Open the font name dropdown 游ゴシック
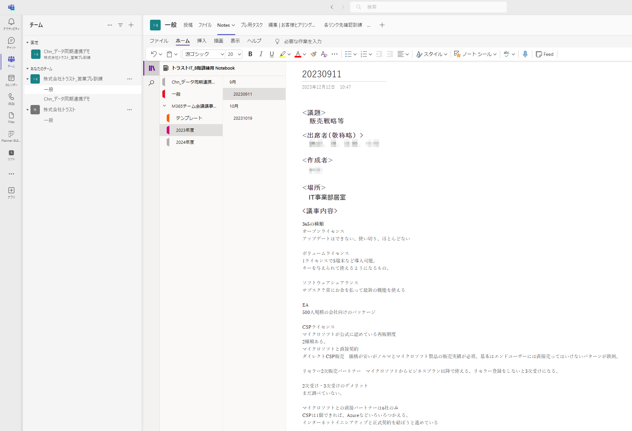 tap(204, 54)
